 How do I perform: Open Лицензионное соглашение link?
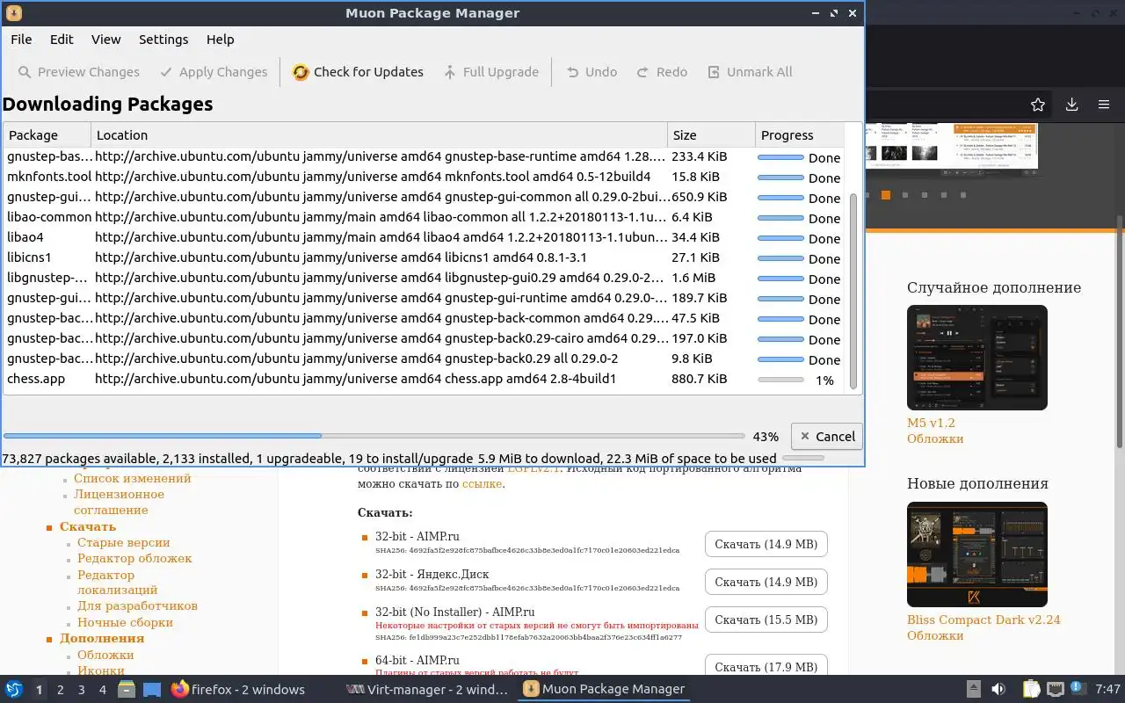119,502
